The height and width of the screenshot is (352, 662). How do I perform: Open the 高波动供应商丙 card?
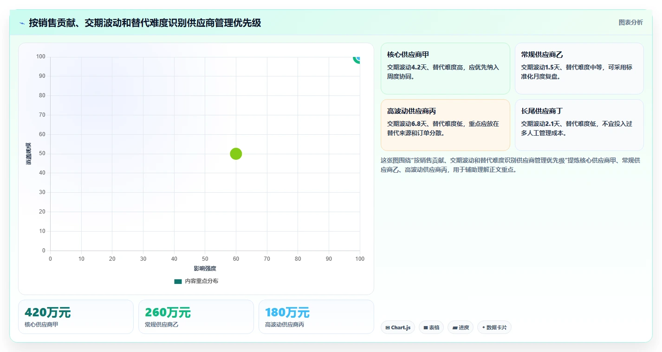tap(445, 125)
